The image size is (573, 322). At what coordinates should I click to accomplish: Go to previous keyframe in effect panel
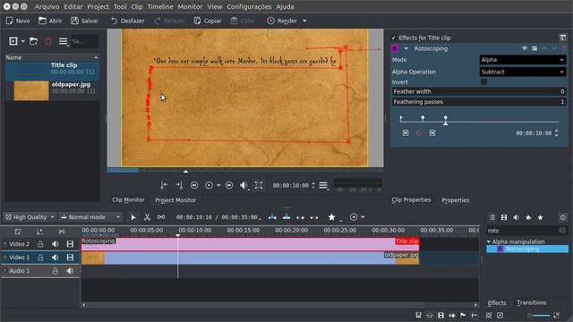406,133
